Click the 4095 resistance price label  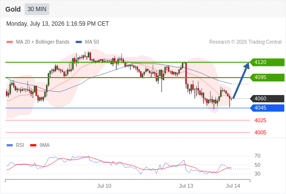click(x=267, y=78)
